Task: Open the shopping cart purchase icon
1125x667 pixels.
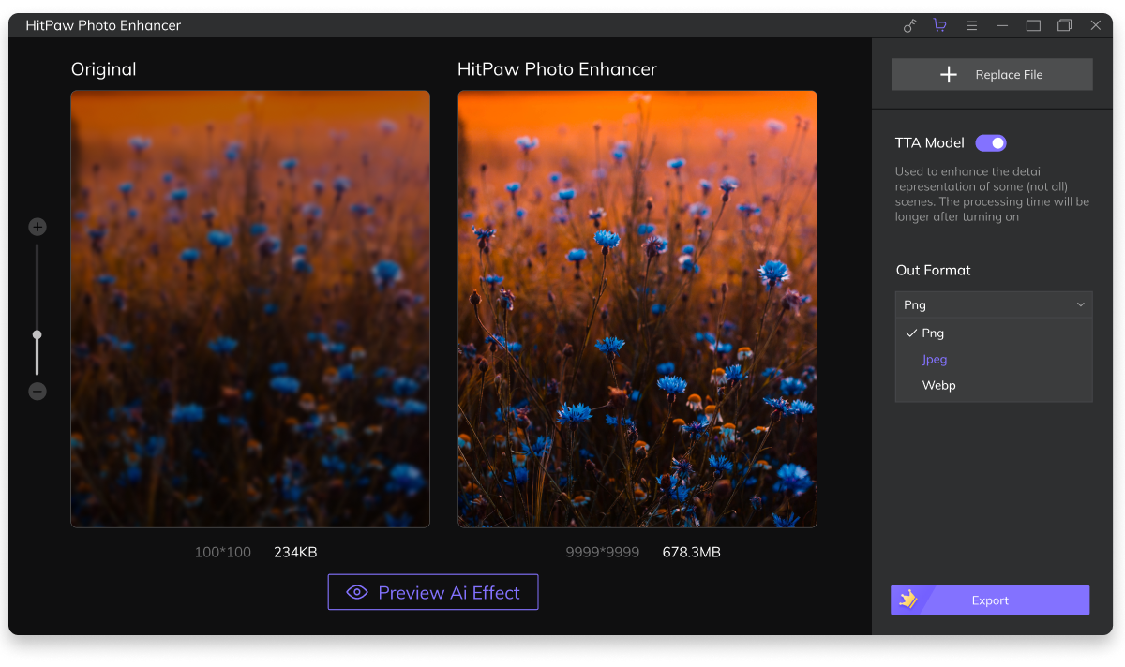Action: [x=939, y=25]
